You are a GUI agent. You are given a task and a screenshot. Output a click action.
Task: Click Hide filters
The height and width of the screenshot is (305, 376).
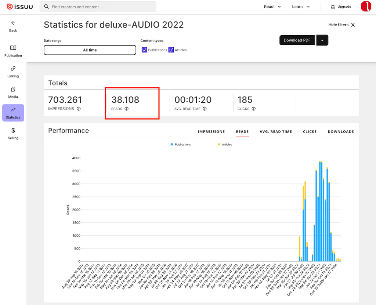point(341,25)
